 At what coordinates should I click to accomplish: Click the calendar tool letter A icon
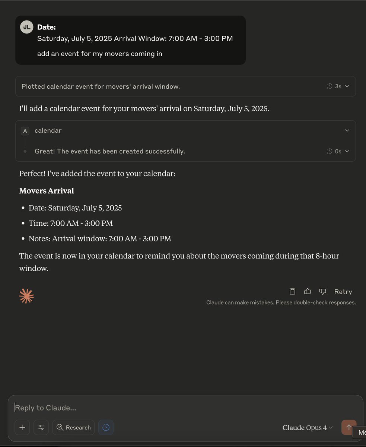pyautogui.click(x=25, y=131)
